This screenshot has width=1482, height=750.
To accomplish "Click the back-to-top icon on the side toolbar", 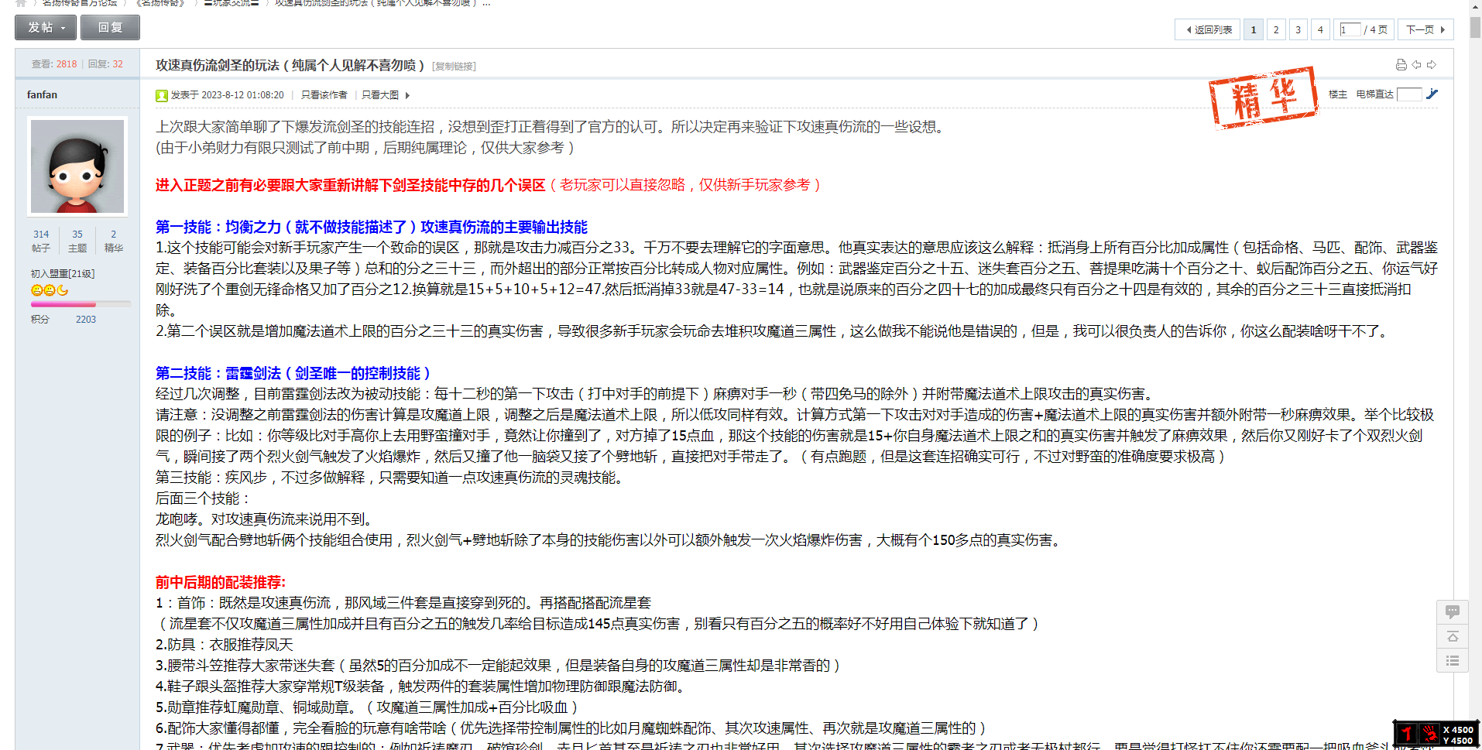I will [x=1453, y=636].
